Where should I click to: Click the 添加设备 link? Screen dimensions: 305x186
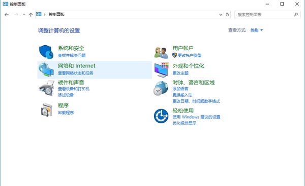[66, 95]
